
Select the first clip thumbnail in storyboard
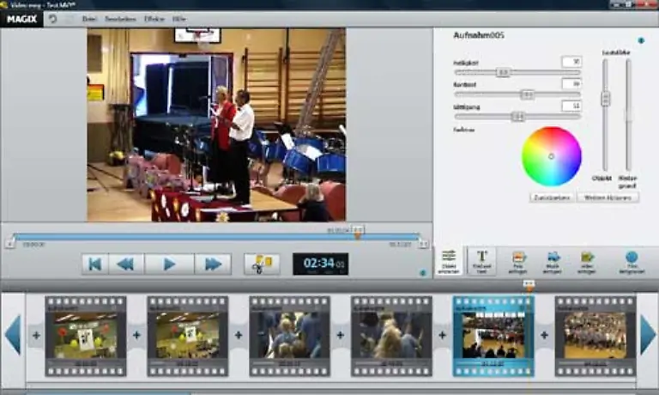pos(85,335)
